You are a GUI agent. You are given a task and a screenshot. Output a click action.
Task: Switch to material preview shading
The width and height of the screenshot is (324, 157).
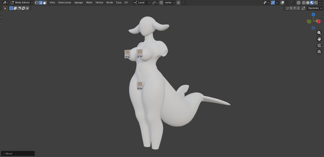pyautogui.click(x=312, y=2)
